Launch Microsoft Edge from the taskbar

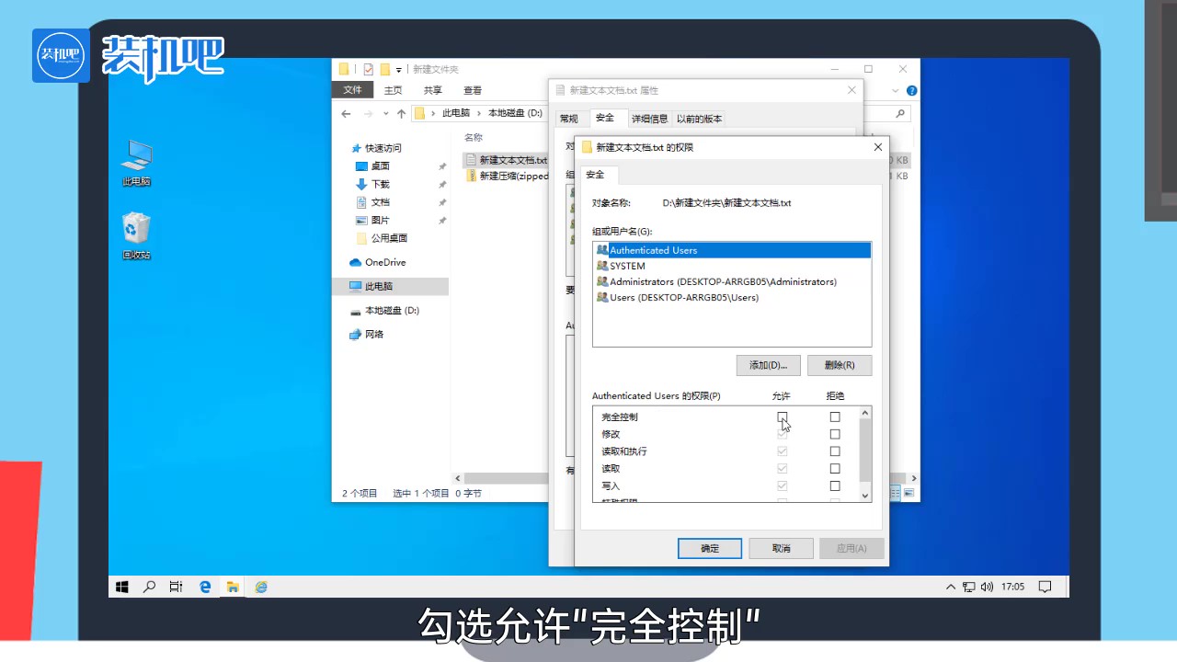tap(204, 586)
